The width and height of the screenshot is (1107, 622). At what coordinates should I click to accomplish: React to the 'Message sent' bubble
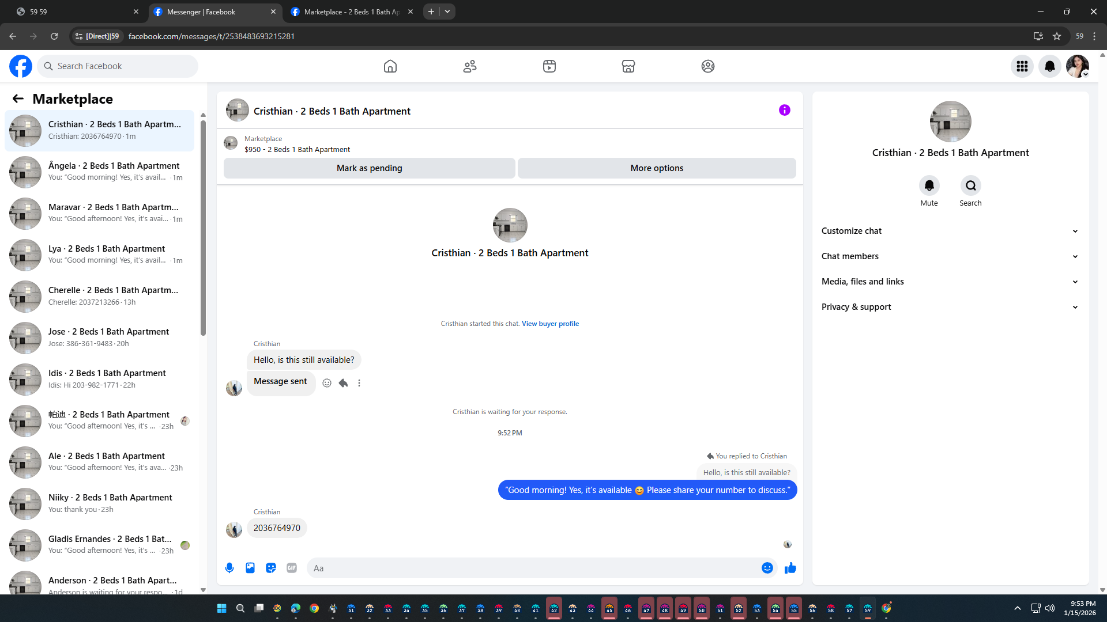coord(327,383)
